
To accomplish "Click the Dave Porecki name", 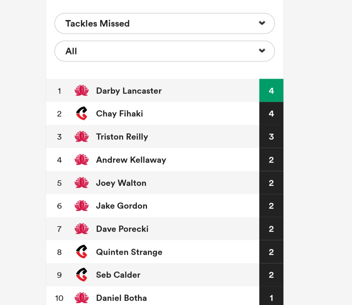I will coord(122,229).
